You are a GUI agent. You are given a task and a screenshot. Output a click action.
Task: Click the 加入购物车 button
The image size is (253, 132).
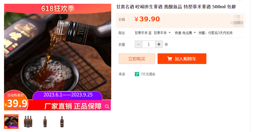pos(182,59)
